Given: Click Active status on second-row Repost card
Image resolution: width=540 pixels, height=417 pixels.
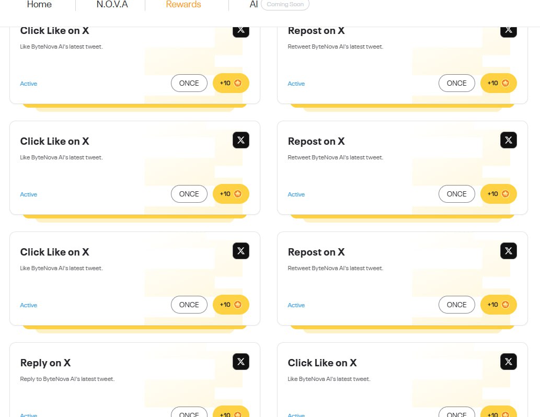Looking at the screenshot, I should (296, 194).
